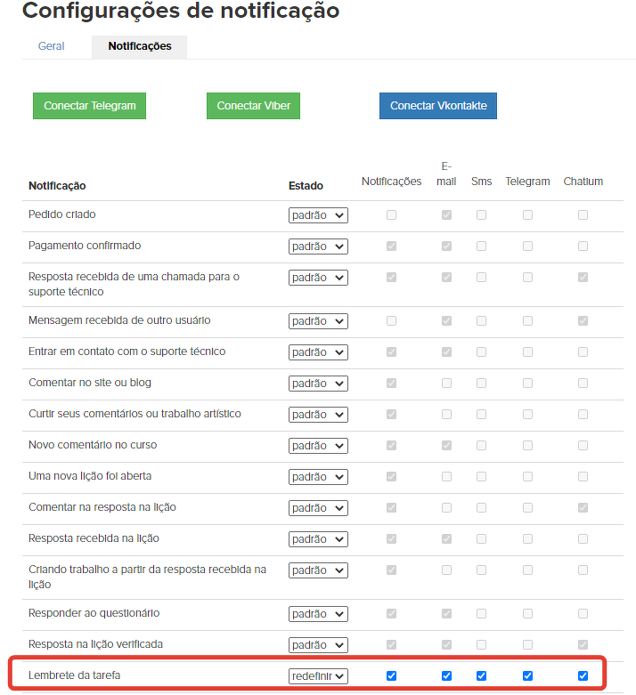Uncheck Chatium for Lembrete da tarefa
The height and width of the screenshot is (695, 636).
583,676
